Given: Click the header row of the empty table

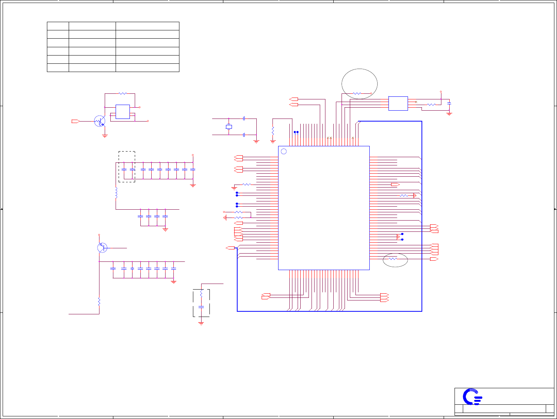Looking at the screenshot, I should (113, 26).
